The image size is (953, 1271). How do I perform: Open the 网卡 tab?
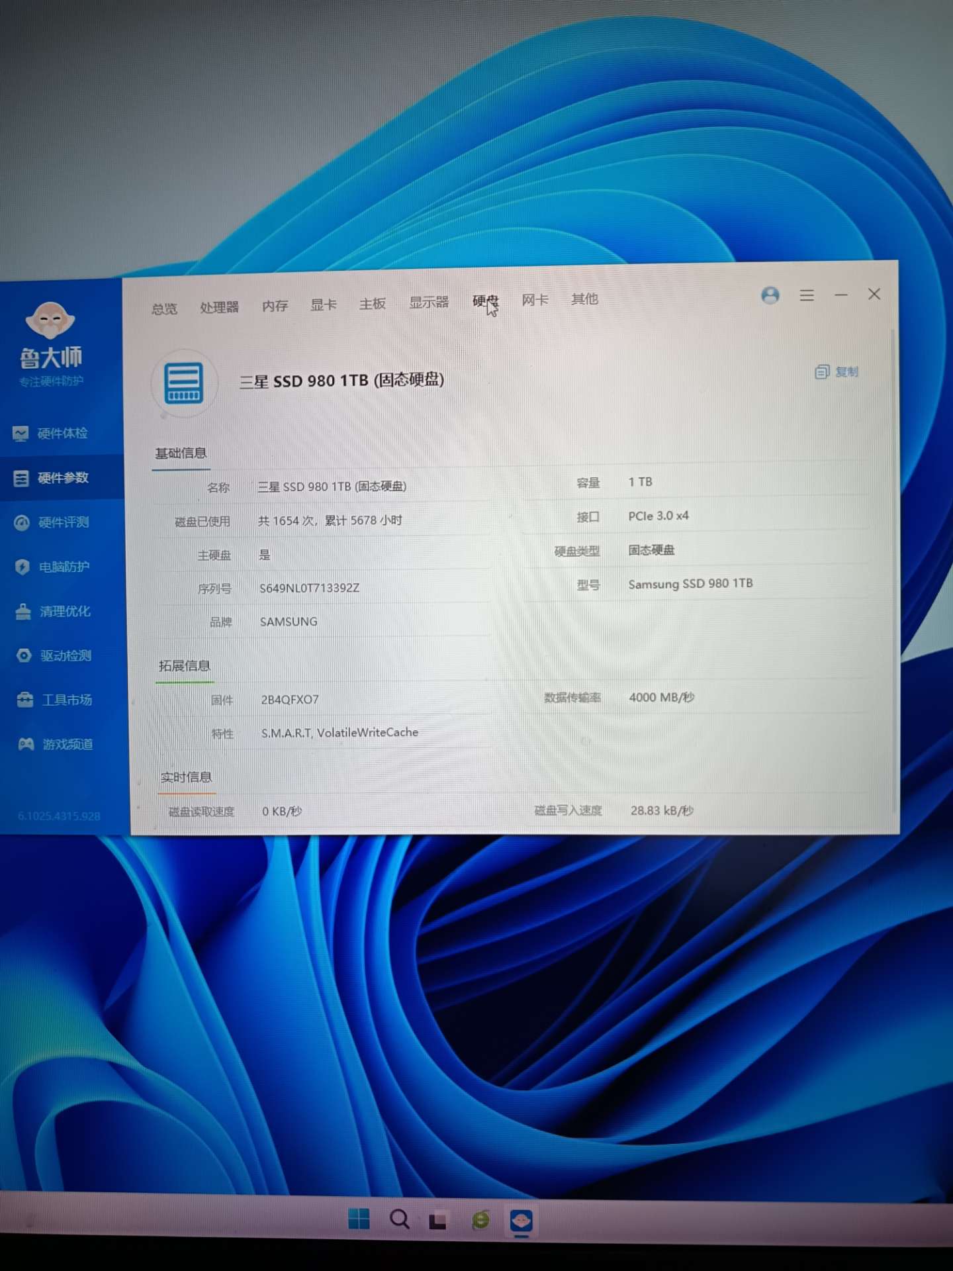[x=535, y=300]
